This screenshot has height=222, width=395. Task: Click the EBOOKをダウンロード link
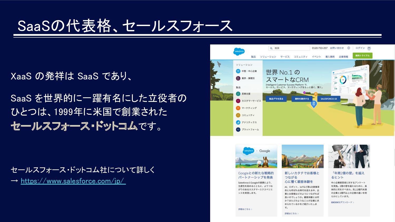pos(343,203)
